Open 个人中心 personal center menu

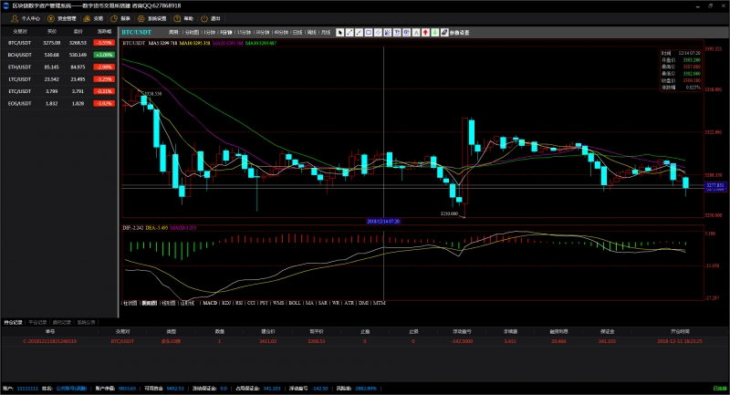pos(26,18)
